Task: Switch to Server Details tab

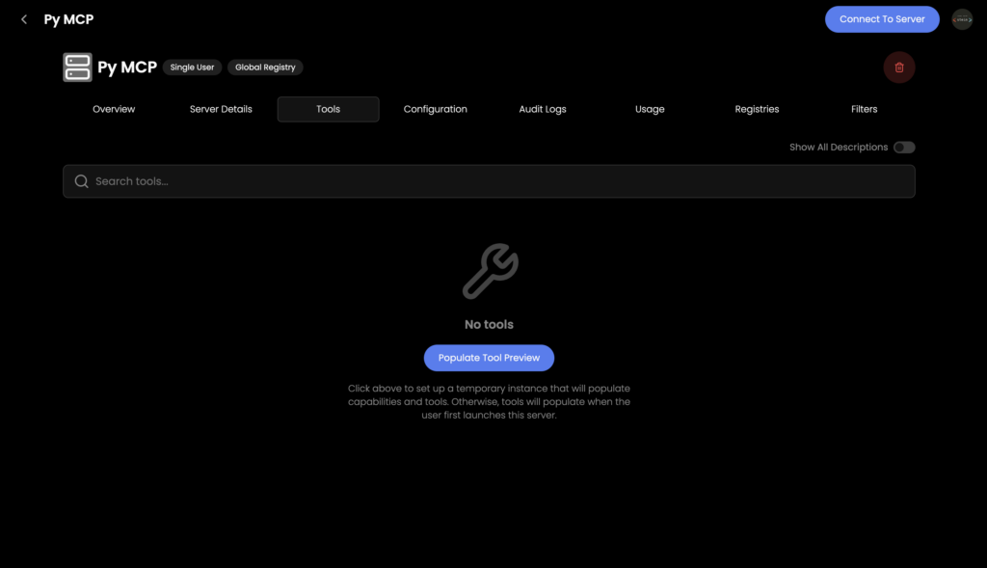Action: (221, 109)
